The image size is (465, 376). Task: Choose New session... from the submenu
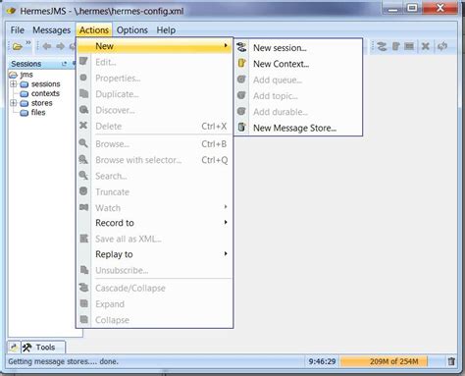pos(299,48)
